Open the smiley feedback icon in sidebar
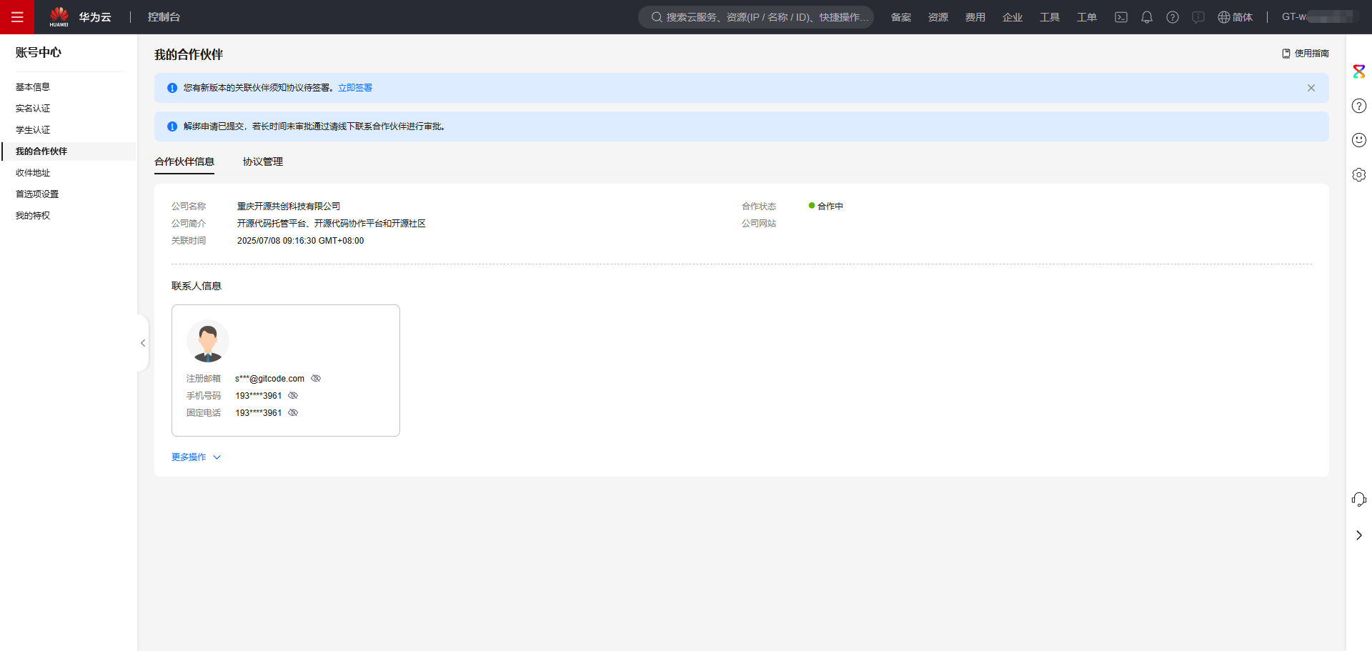 1359,140
